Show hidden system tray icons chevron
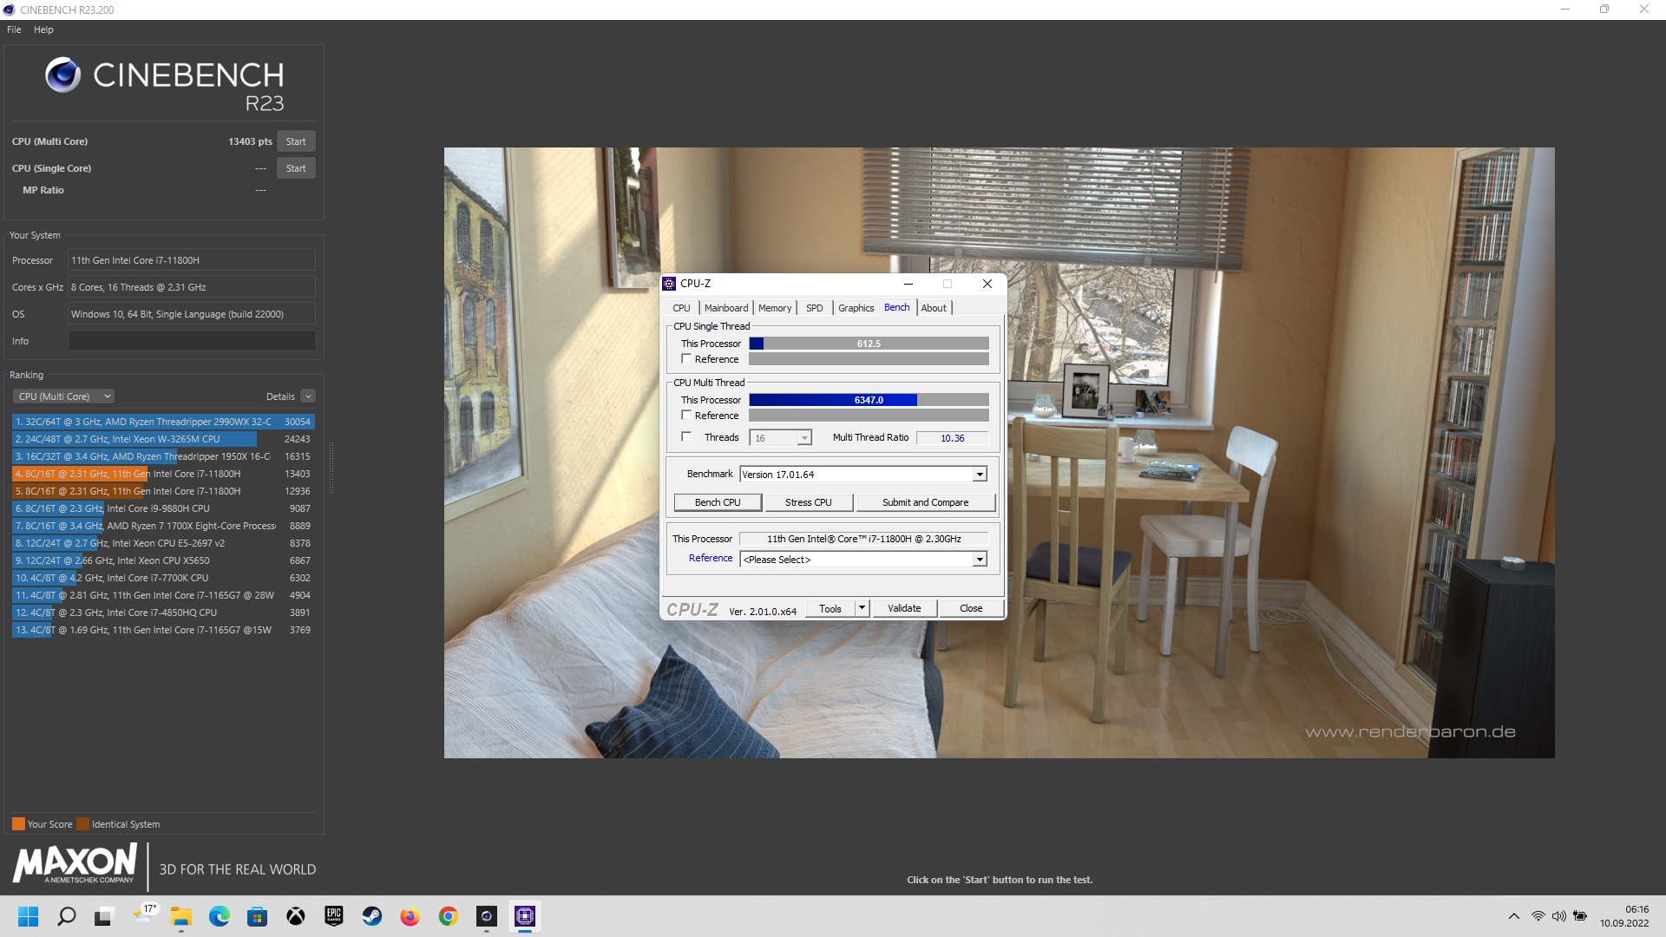 pos(1514,916)
